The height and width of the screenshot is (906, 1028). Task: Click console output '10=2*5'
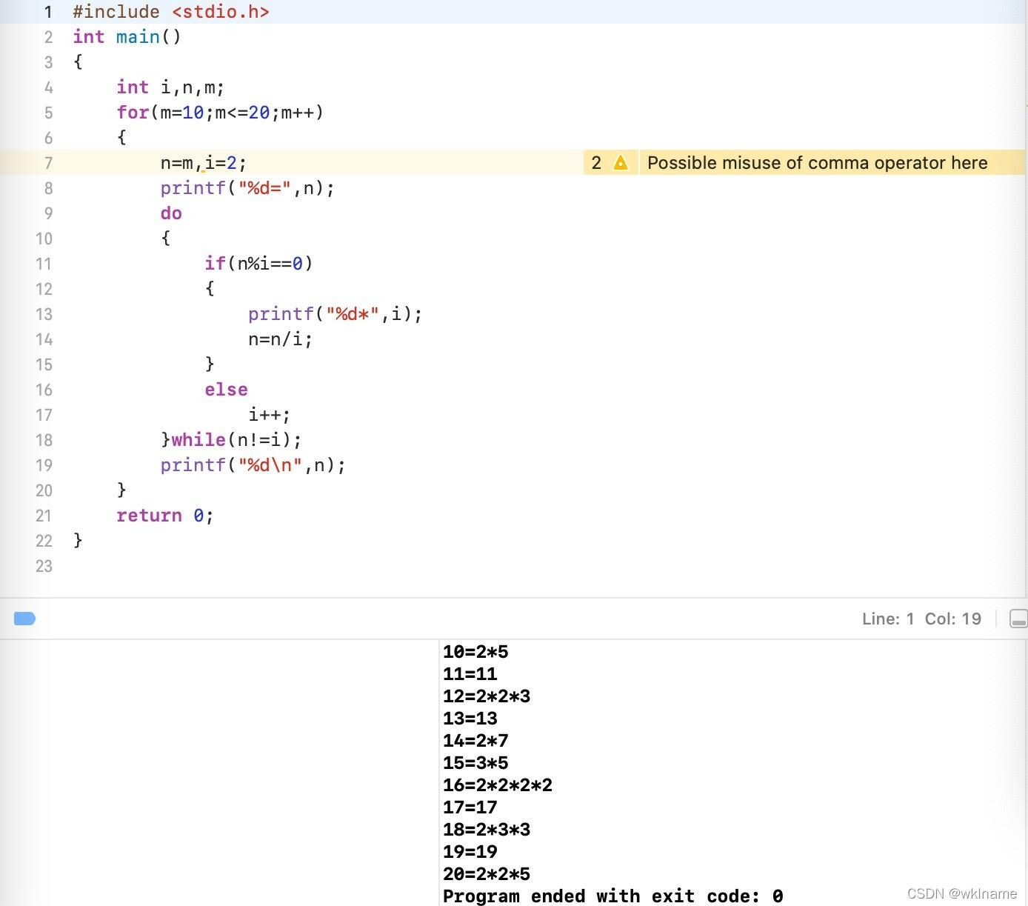pos(475,652)
